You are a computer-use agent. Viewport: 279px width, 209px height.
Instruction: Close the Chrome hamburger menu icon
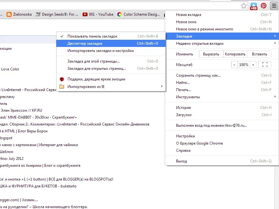tap(274, 6)
